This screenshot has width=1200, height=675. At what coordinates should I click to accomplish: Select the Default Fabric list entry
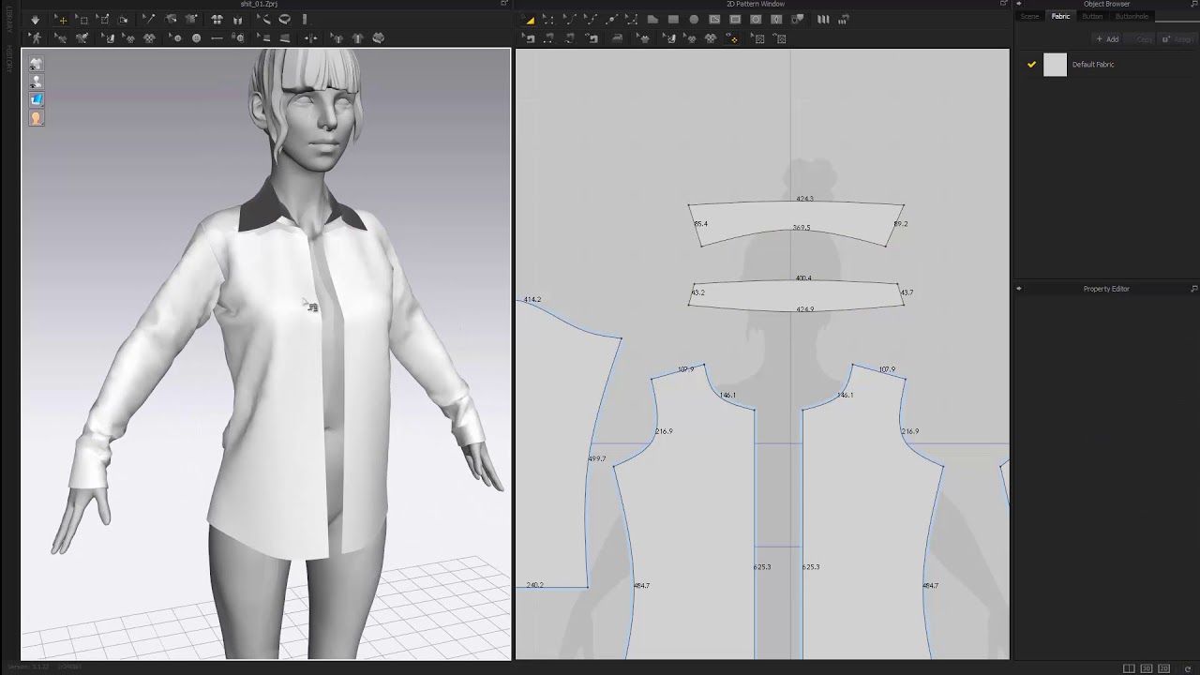pos(1106,65)
